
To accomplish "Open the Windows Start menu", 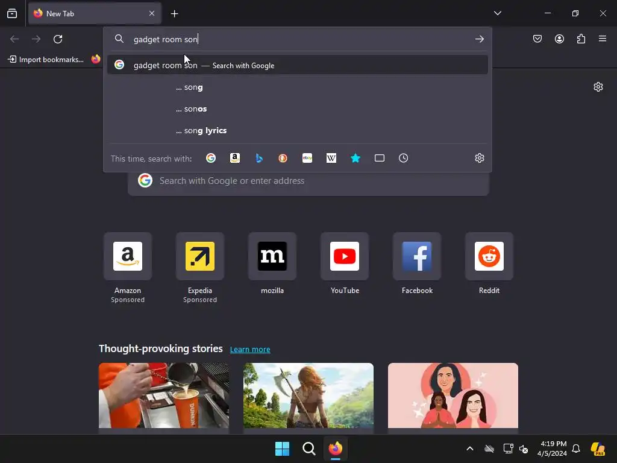I will pyautogui.click(x=282, y=449).
